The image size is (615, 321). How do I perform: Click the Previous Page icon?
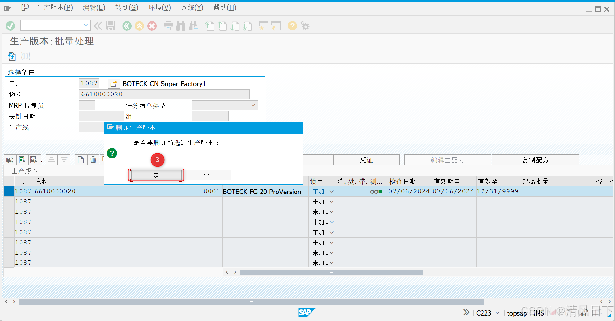[x=222, y=26]
